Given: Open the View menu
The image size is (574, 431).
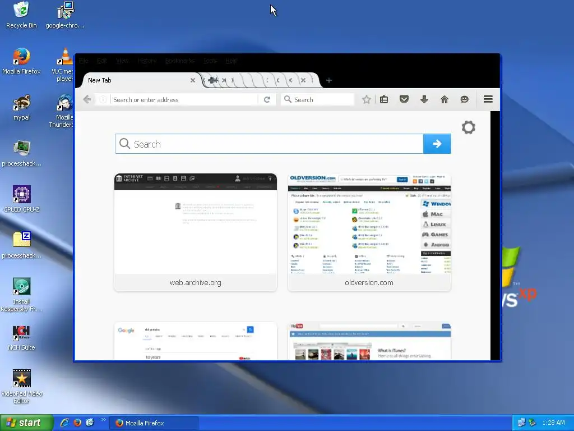Looking at the screenshot, I should (122, 61).
